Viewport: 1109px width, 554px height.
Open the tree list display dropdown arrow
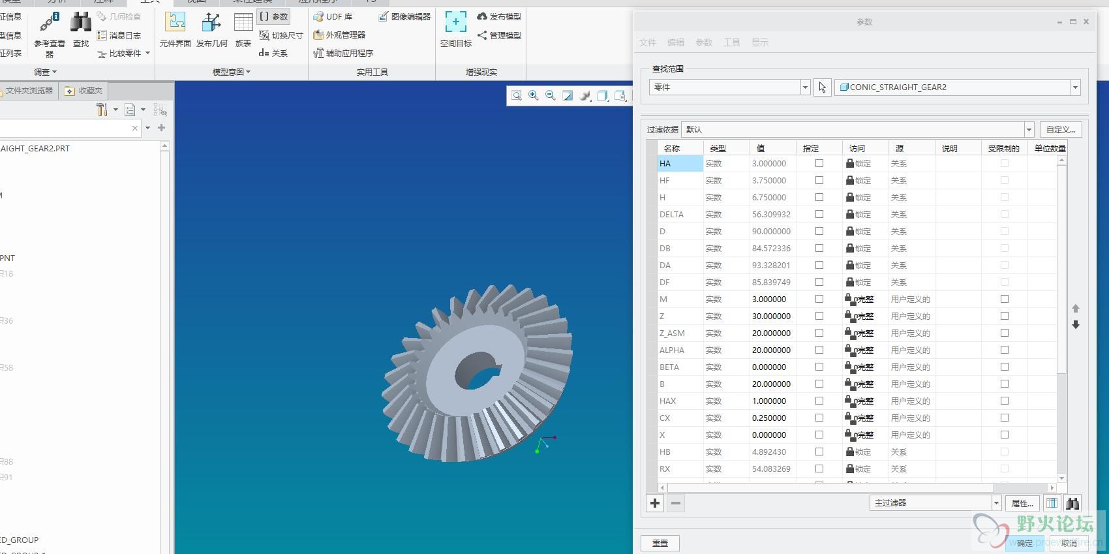[143, 110]
